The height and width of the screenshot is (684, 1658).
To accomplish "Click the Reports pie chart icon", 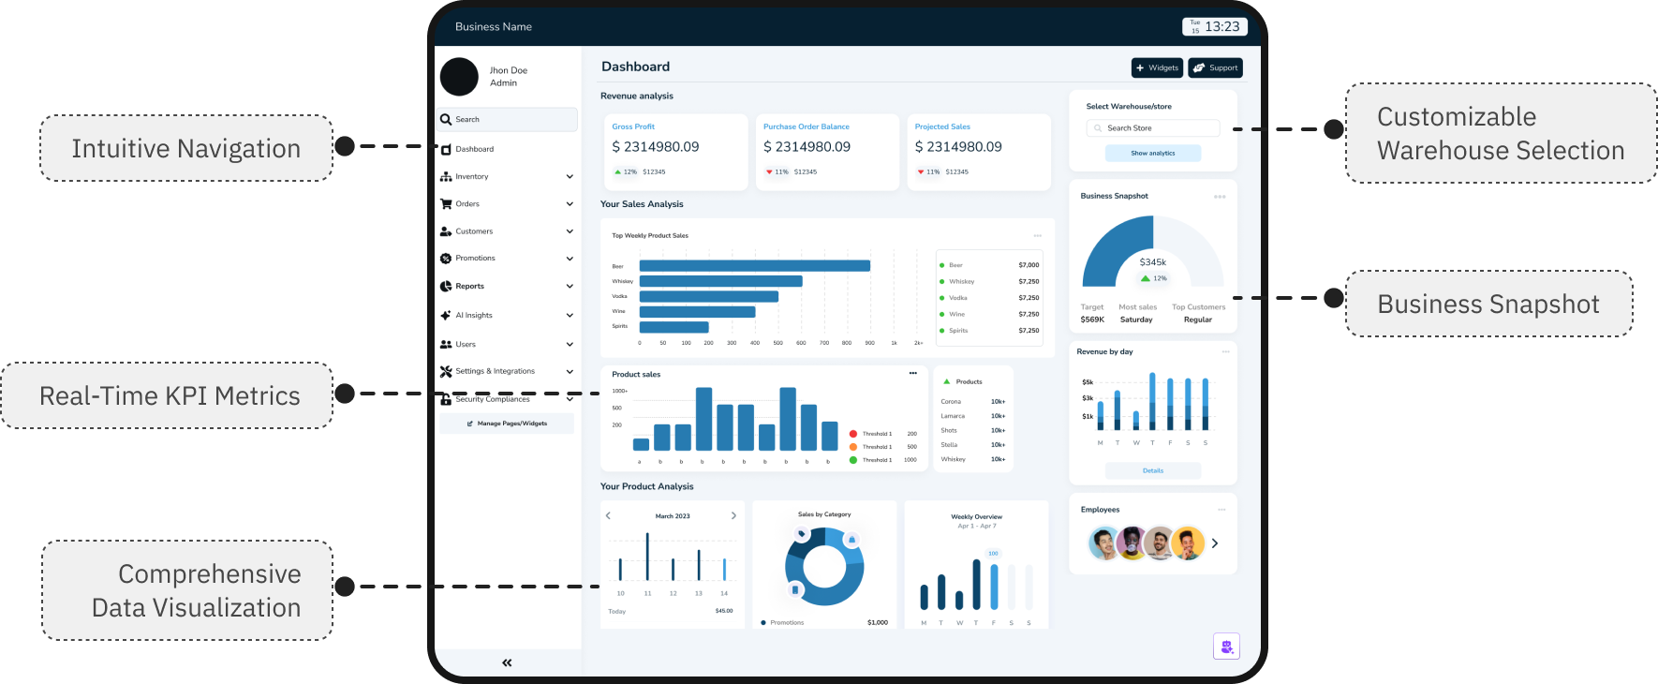I will pos(446,287).
